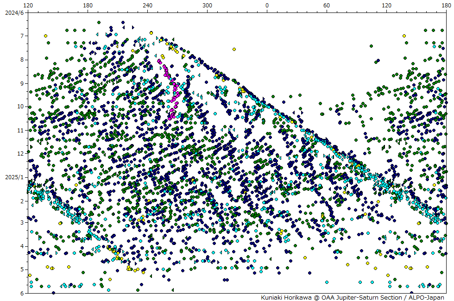Screen dimensions: 454x301
Task: Click the 0 longitude axis label
Action: 267,5
